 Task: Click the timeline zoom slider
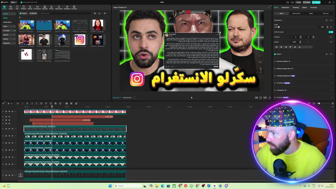coord(323,103)
